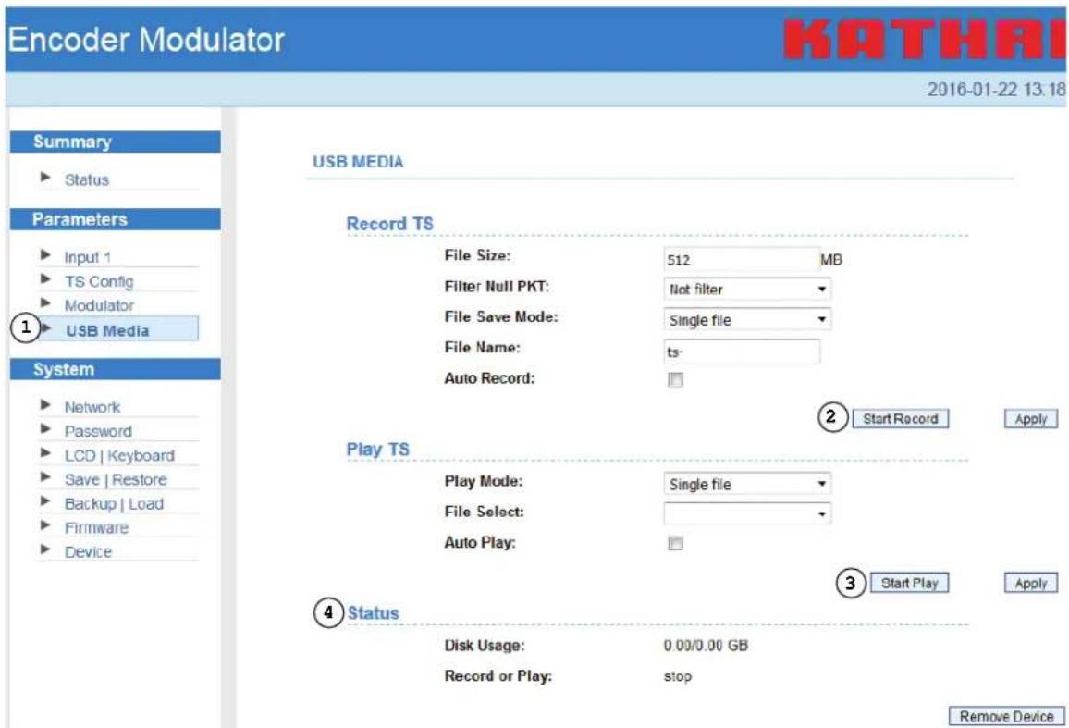Enable the Auto Play checkbox
Viewport: 1069px width, 728px height.
tap(676, 544)
